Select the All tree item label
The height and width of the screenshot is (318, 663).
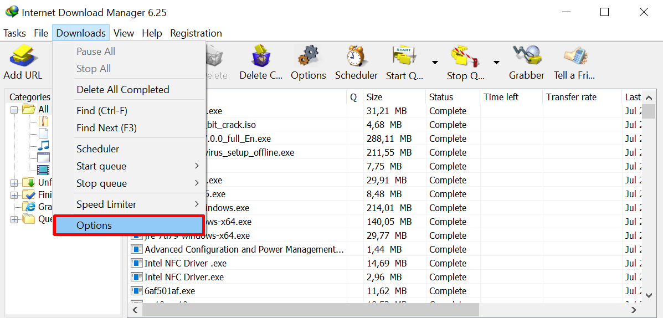[x=44, y=110]
